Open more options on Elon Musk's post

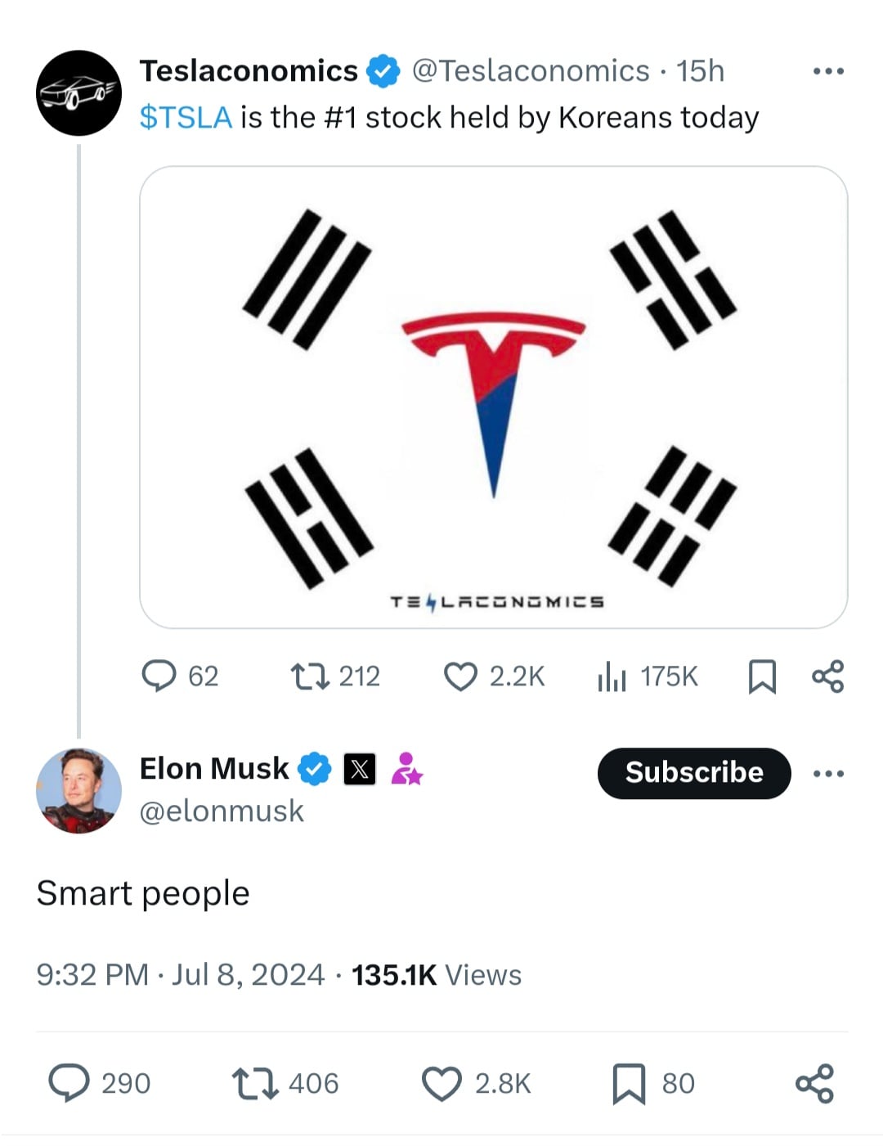[828, 773]
